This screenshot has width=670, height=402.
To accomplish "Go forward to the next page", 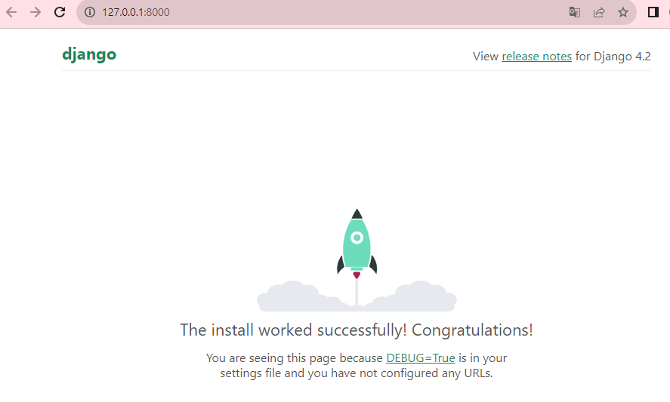I will coord(36,12).
